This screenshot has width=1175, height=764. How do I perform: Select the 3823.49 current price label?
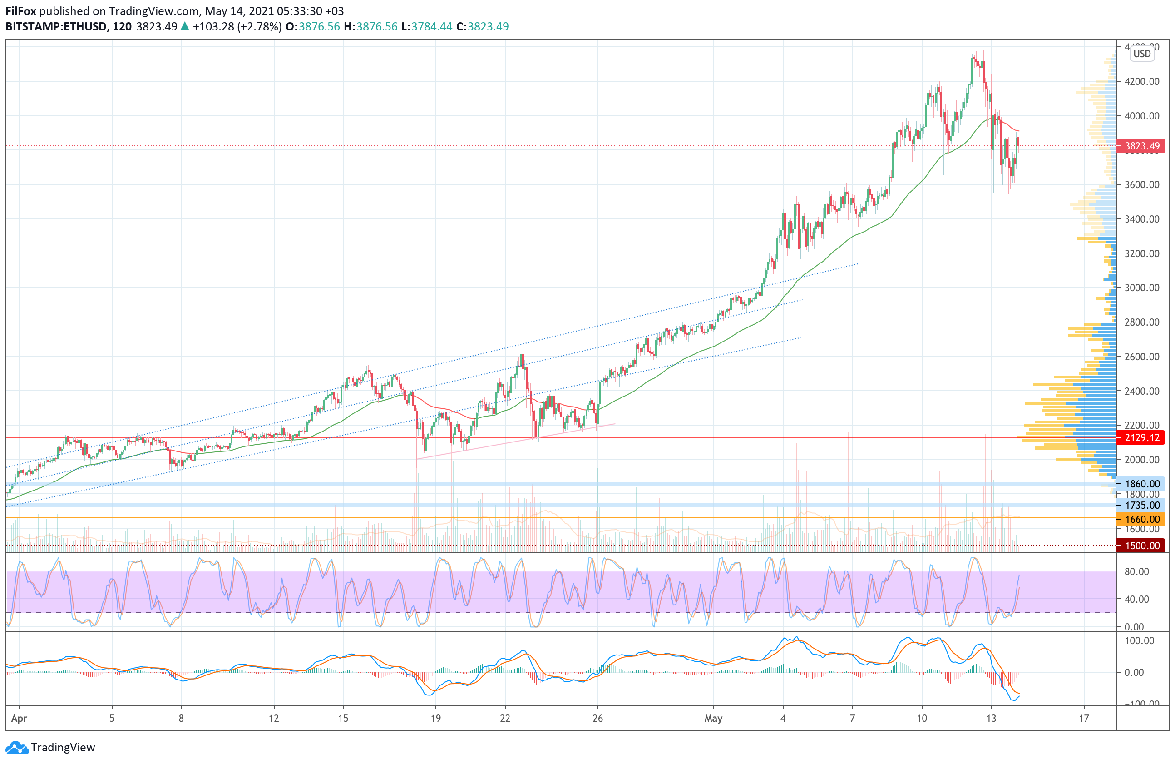tap(1141, 146)
